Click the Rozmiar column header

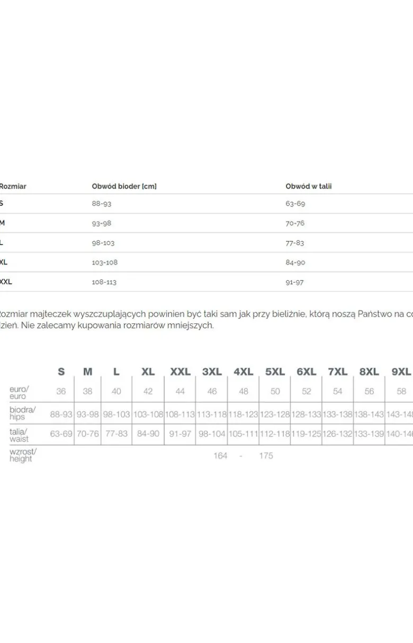13,186
